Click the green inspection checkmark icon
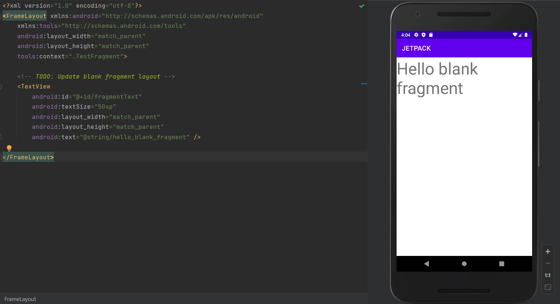Screen dimensions: 560x304 pos(362,6)
